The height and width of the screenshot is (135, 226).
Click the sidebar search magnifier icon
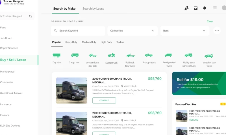tap(30, 16)
